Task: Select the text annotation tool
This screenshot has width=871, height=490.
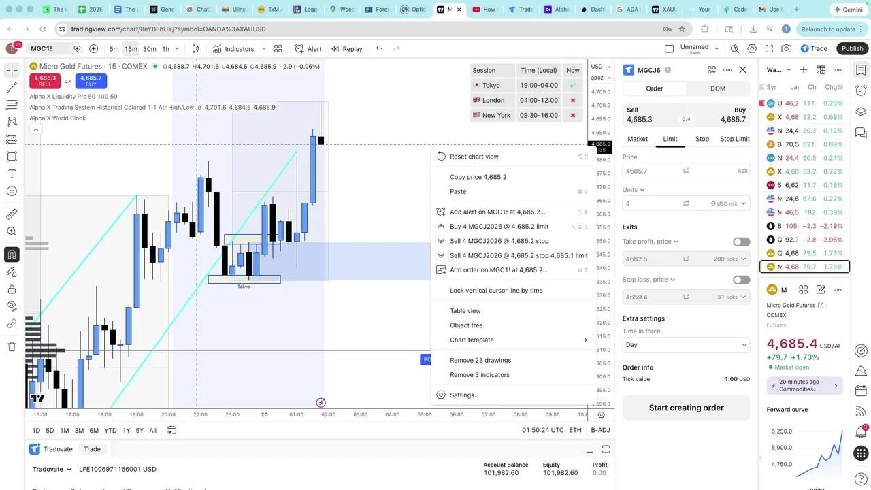Action: coord(12,174)
